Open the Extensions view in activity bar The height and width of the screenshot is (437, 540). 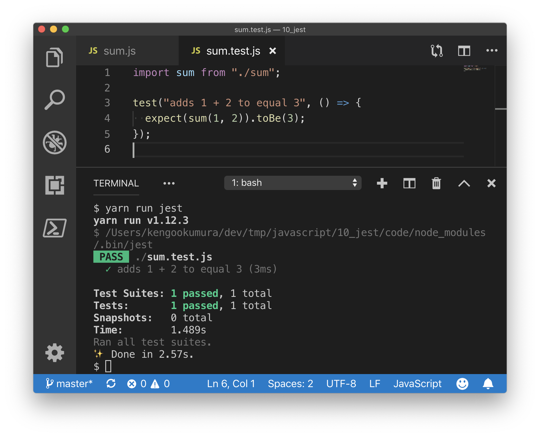[x=54, y=185]
